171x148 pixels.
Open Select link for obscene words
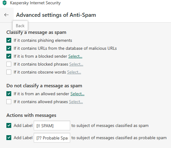(x=74, y=72)
